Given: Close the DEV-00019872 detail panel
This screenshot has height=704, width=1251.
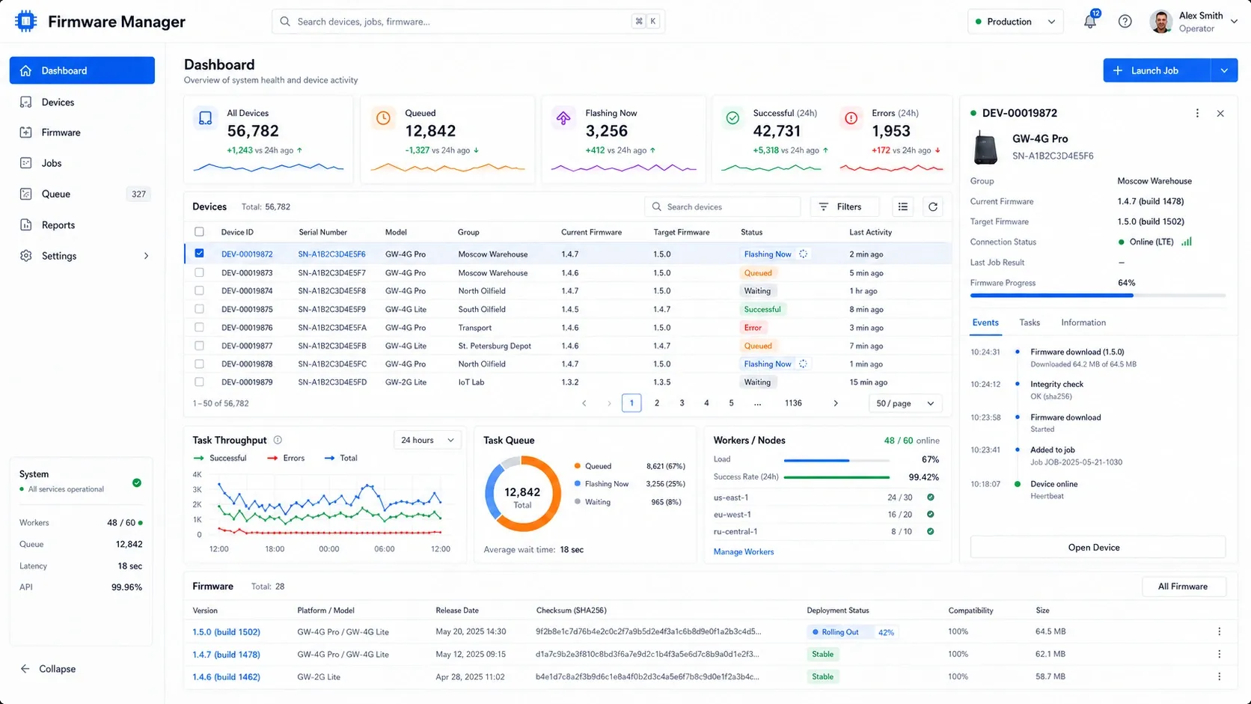Looking at the screenshot, I should [x=1220, y=113].
